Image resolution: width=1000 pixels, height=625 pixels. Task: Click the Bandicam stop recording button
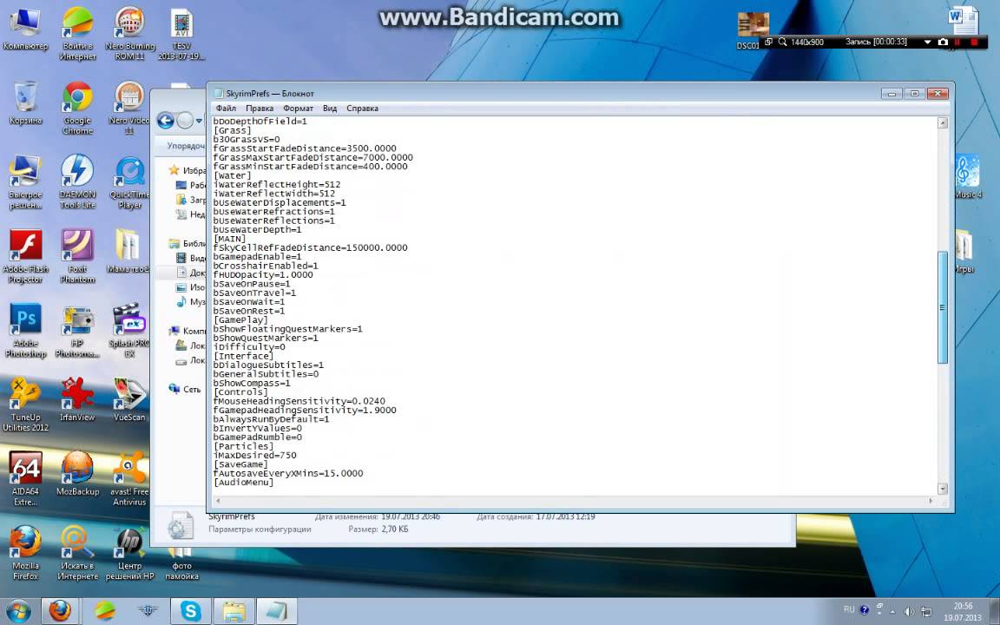coord(974,42)
